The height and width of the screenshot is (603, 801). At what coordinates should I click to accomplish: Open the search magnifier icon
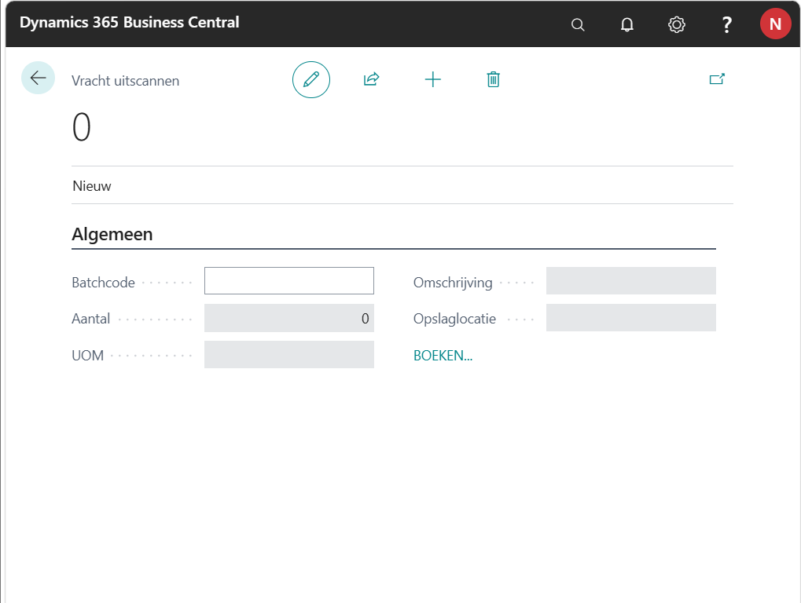[x=578, y=24]
